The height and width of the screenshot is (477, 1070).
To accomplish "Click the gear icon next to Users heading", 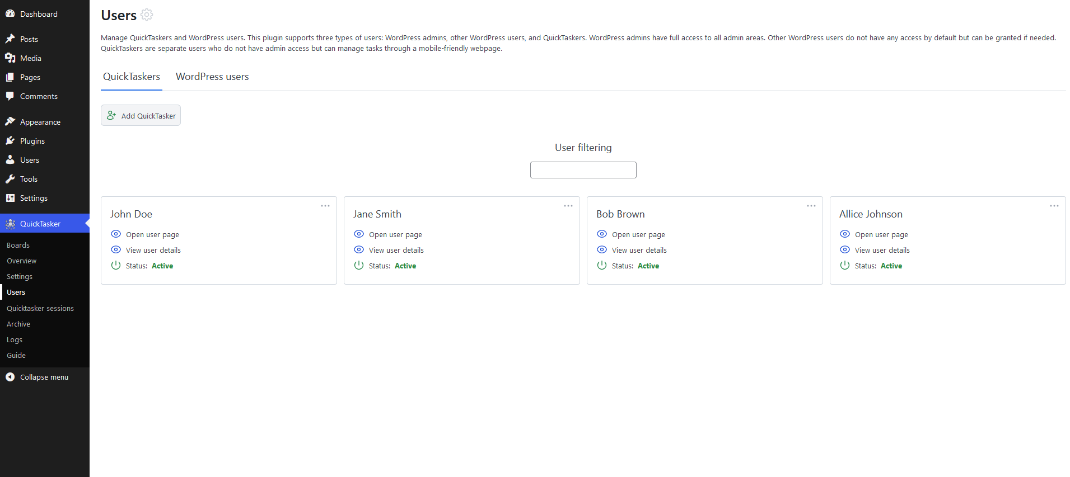I will pos(147,15).
